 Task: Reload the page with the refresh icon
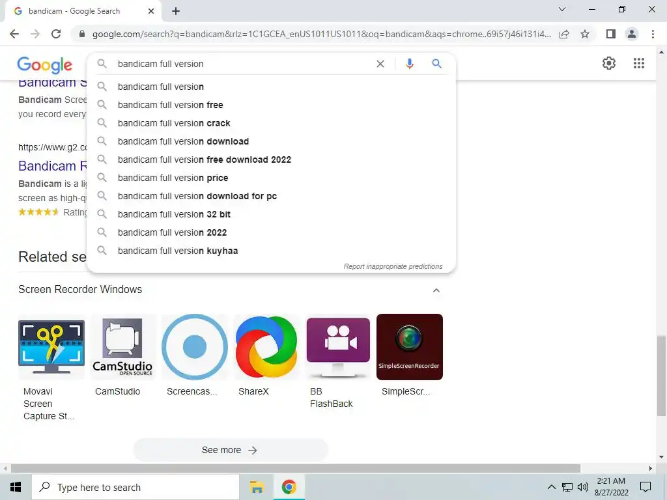56,34
